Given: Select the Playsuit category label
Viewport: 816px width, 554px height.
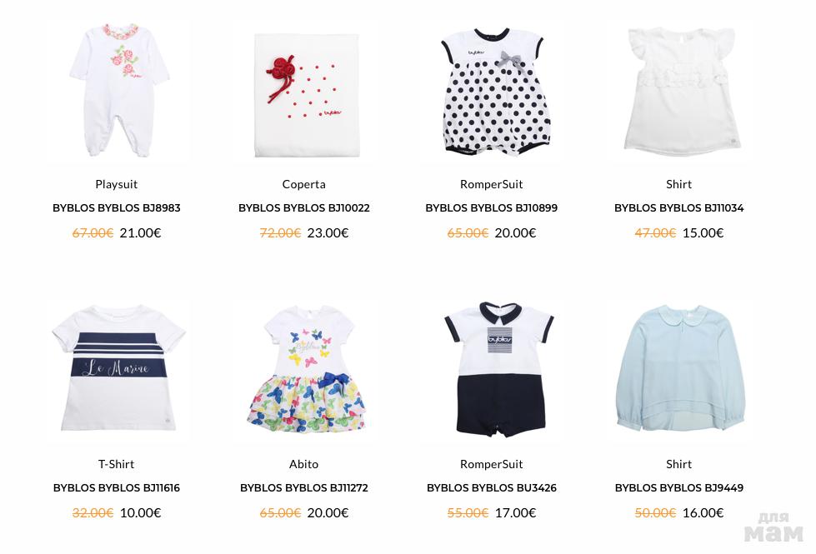Looking at the screenshot, I should point(117,184).
